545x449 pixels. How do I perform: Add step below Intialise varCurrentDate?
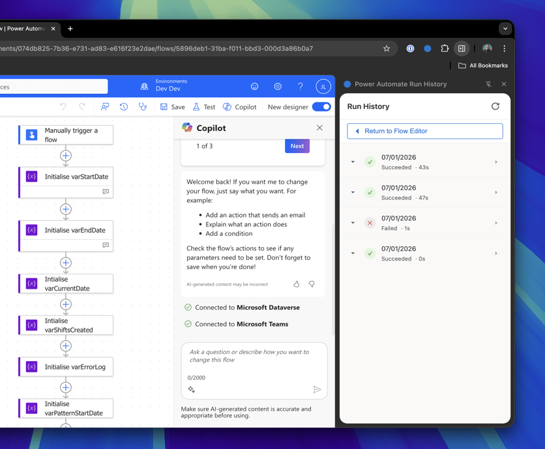(x=66, y=304)
